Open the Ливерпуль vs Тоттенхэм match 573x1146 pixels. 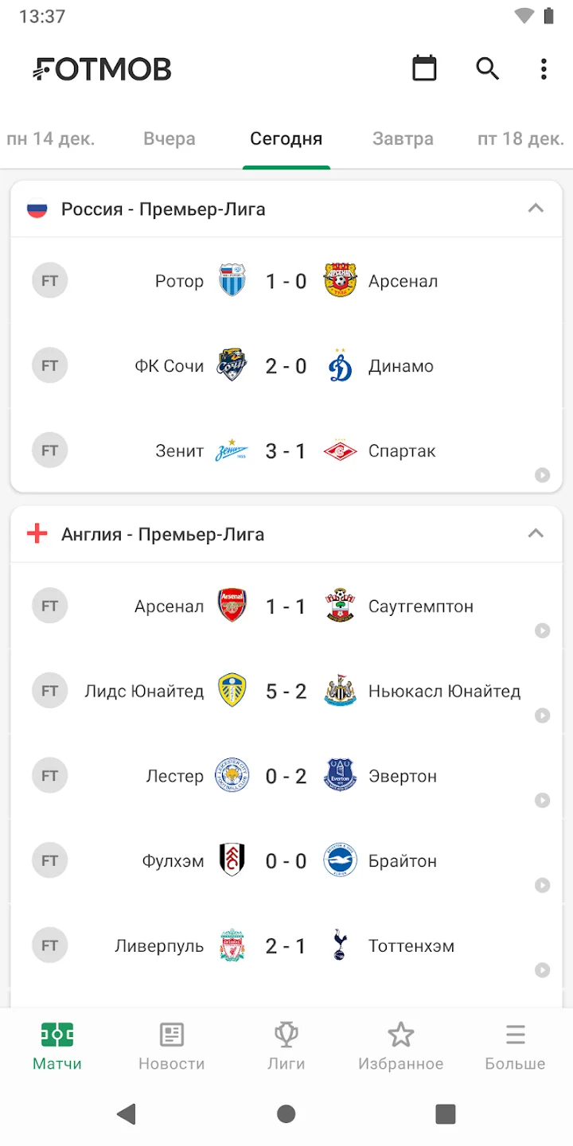click(286, 946)
